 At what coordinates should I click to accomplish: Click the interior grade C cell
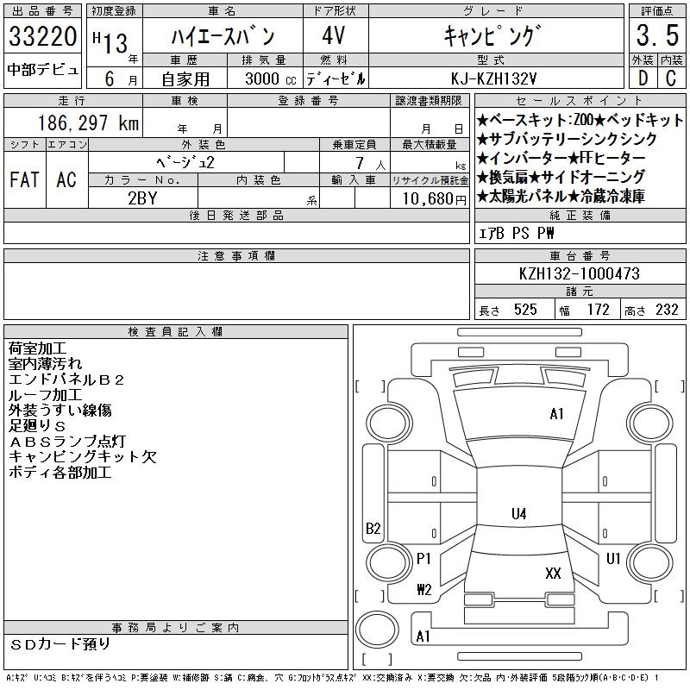point(671,78)
